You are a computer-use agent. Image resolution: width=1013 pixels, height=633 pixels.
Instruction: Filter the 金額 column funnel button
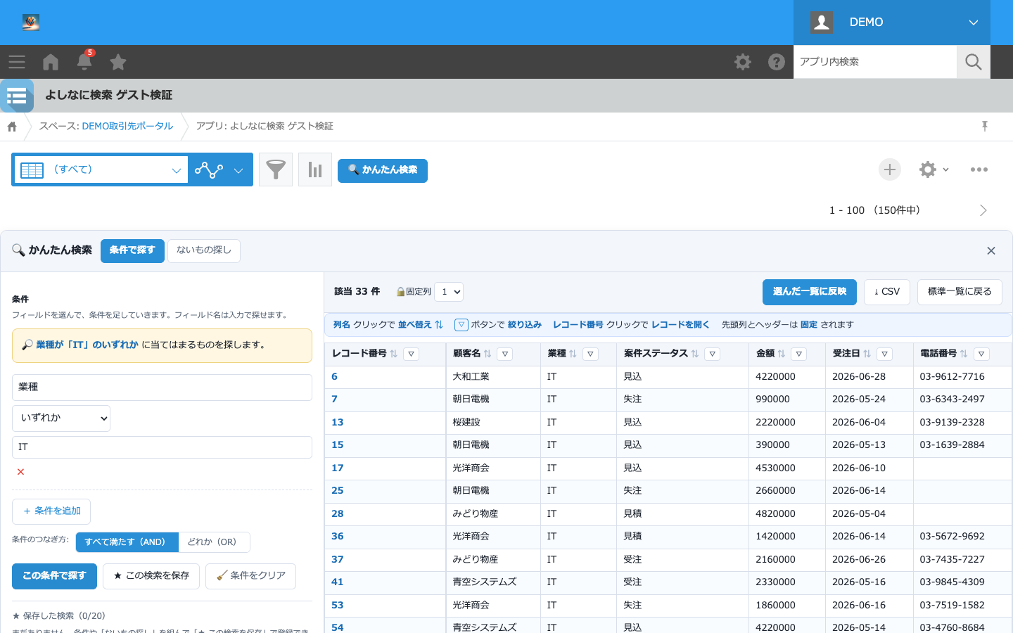point(799,354)
